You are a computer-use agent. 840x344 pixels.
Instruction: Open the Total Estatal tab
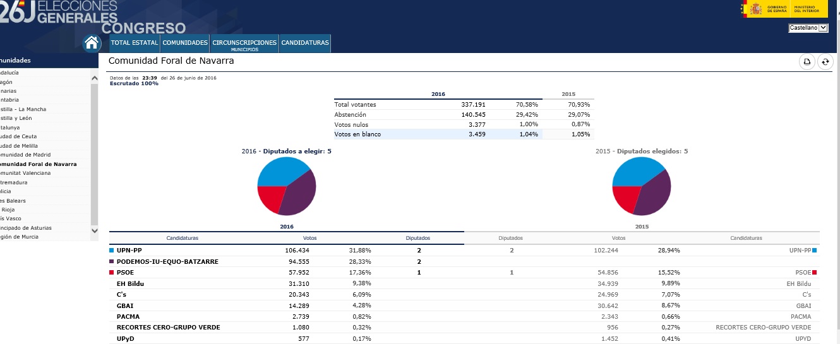pos(135,43)
